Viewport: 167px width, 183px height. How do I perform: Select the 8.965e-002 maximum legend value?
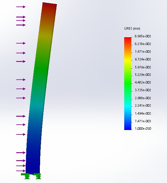tap(143, 36)
